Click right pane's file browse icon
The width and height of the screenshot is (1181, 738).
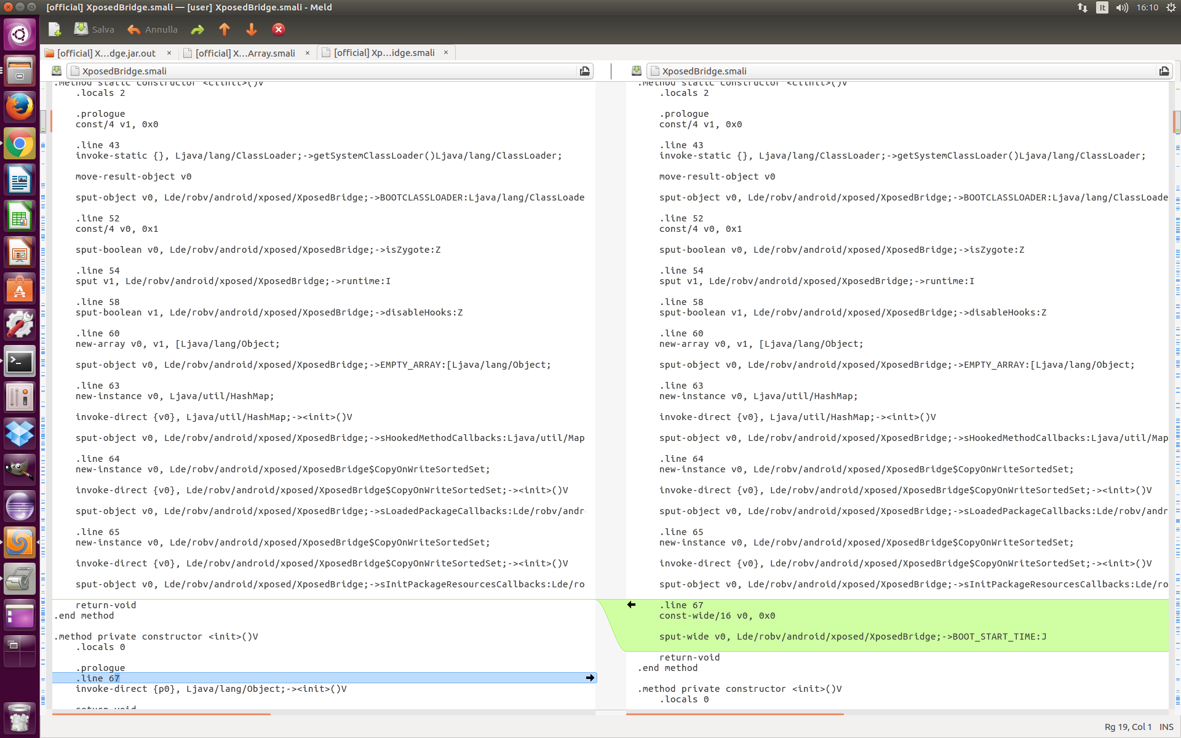coord(1164,71)
